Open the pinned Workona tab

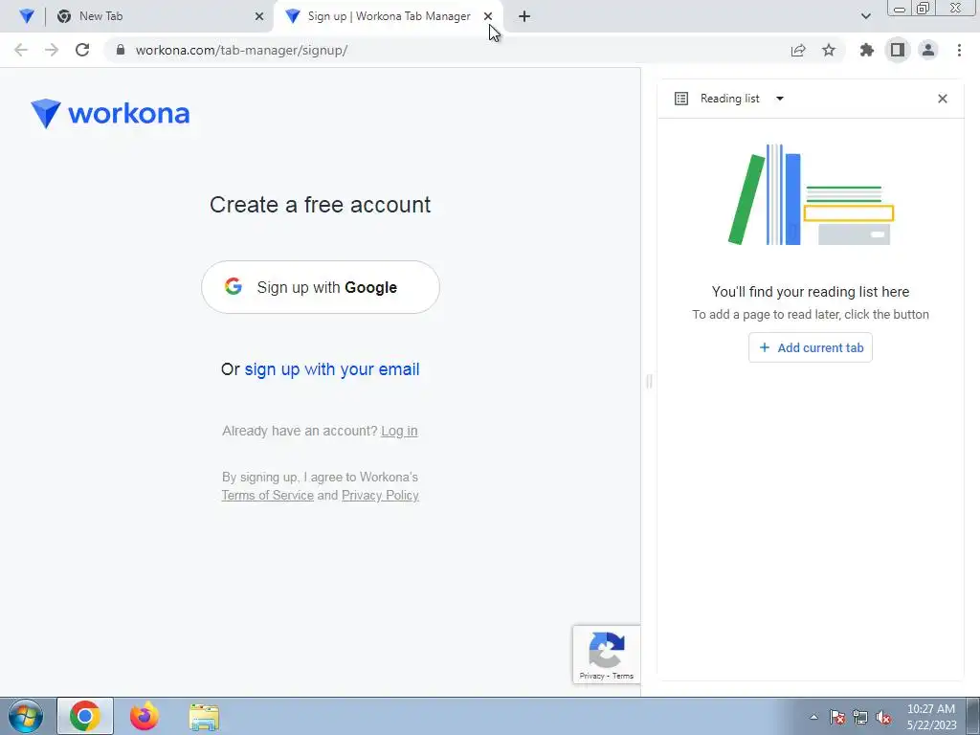[26, 16]
